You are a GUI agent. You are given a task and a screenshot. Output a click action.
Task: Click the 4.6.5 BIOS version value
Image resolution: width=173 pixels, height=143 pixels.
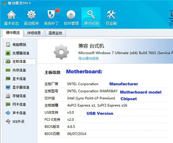71,127
